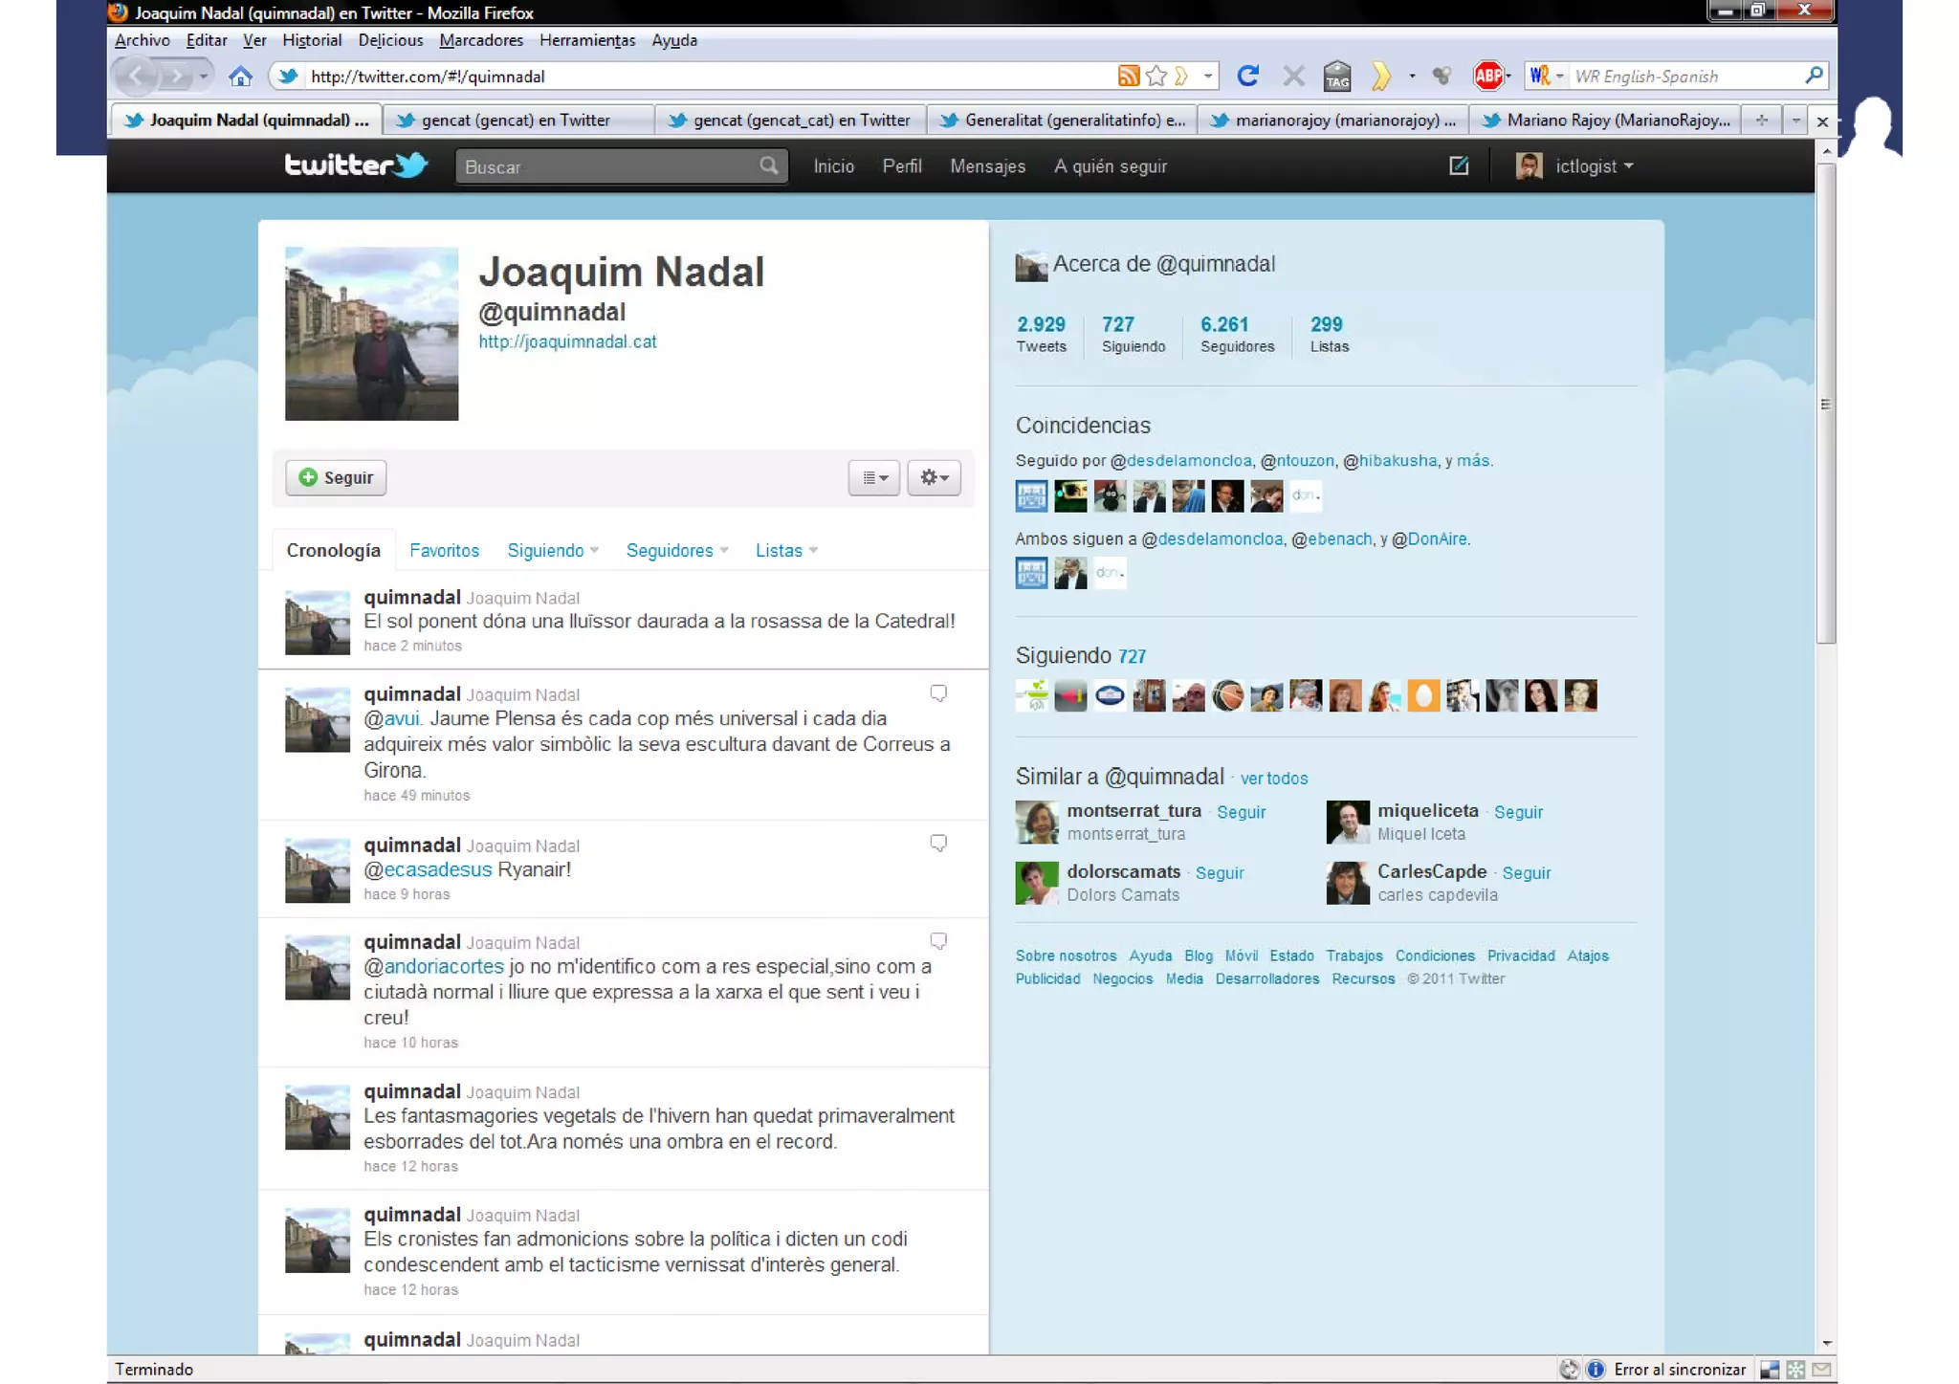Switch to marianorajoy browser tab
The image size is (1959, 1384).
click(1334, 121)
